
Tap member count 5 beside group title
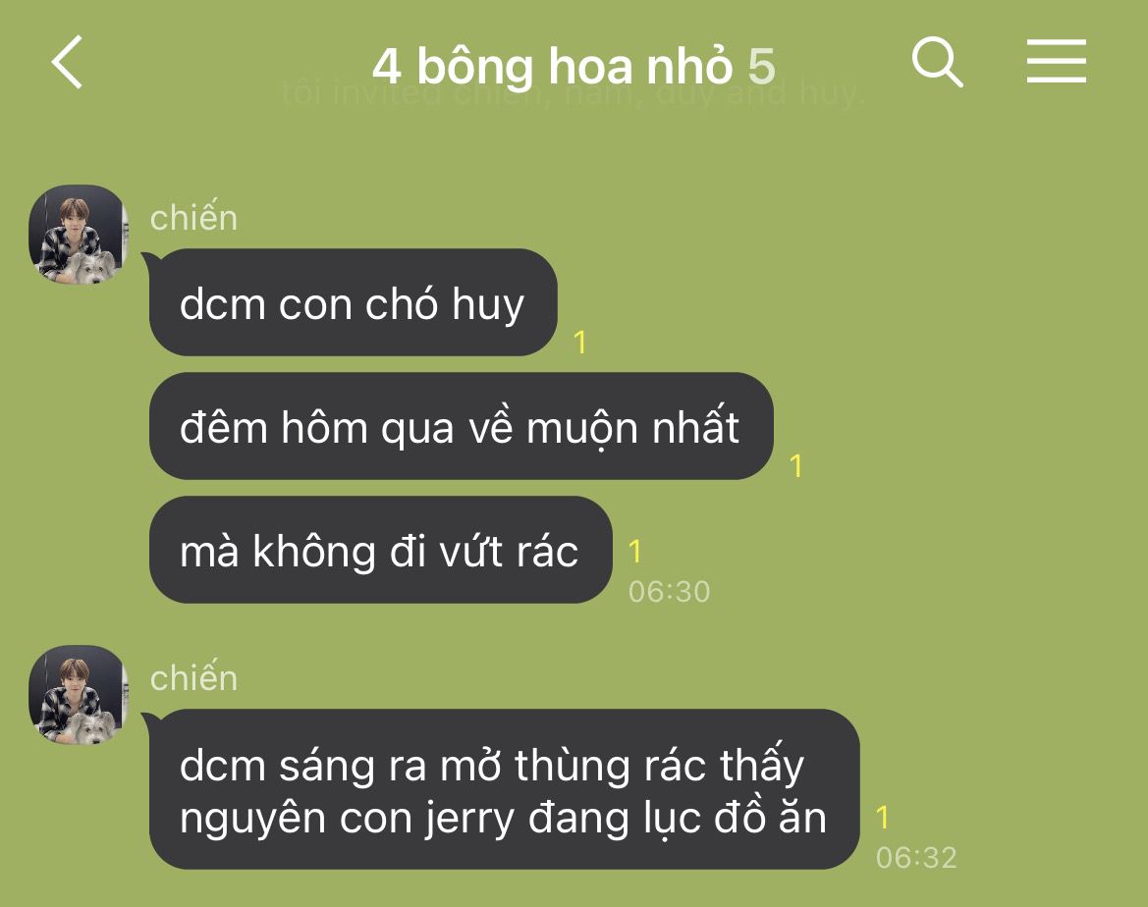coord(761,66)
